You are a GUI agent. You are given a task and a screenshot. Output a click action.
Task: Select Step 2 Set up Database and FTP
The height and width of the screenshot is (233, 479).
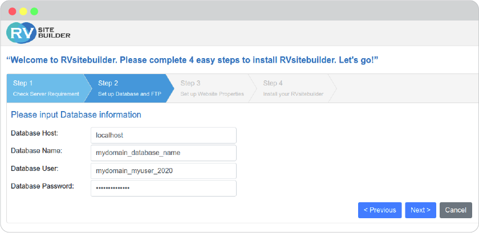click(129, 88)
